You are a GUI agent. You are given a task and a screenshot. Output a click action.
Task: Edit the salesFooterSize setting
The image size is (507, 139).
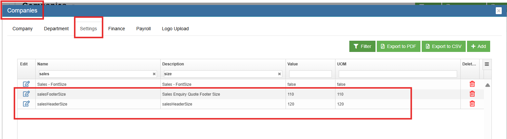tap(26, 94)
